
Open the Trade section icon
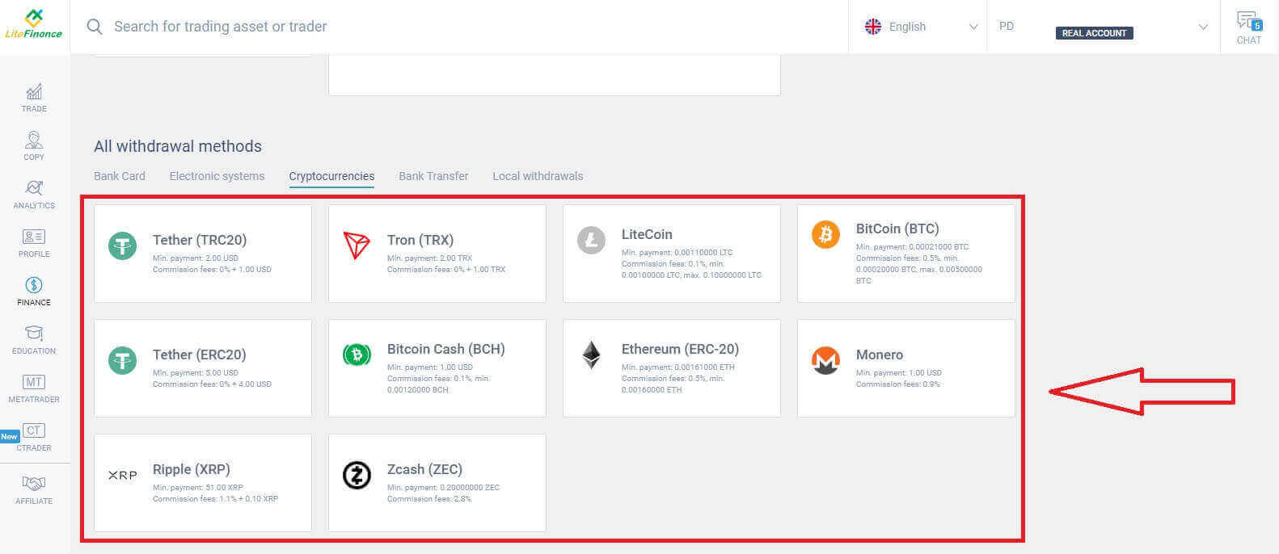[x=34, y=92]
